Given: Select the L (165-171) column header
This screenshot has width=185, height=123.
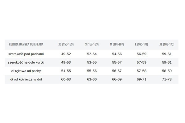Looking at the screenshot, I should pos(142,44).
